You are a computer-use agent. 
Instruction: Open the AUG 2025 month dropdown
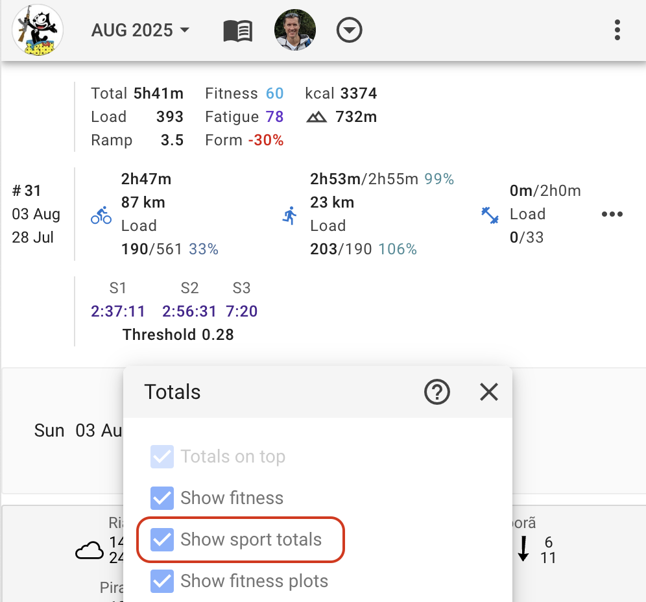click(x=140, y=30)
